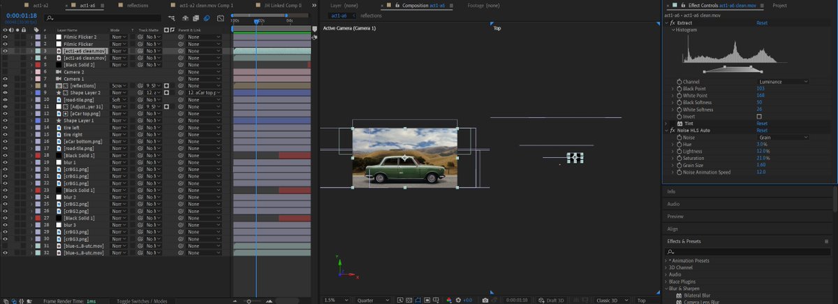The height and width of the screenshot is (304, 838).
Task: Hide the Filmic Flicker layer eye
Action: tap(5, 44)
